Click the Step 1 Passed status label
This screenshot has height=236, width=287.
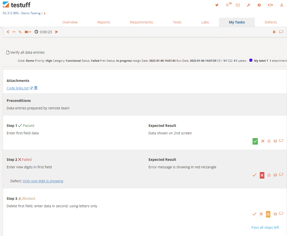click(x=26, y=126)
